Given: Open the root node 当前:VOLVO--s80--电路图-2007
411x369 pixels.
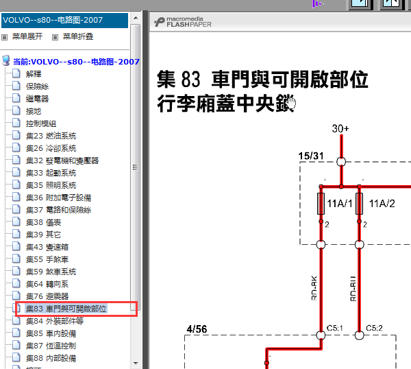Looking at the screenshot, I should pos(76,62).
